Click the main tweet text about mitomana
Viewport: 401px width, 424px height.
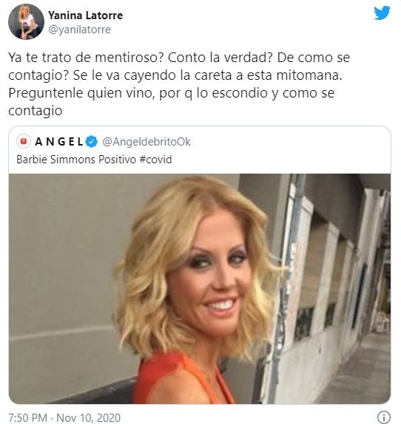(x=179, y=83)
